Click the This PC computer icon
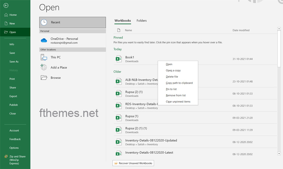The height and width of the screenshot is (169, 283). point(44,57)
